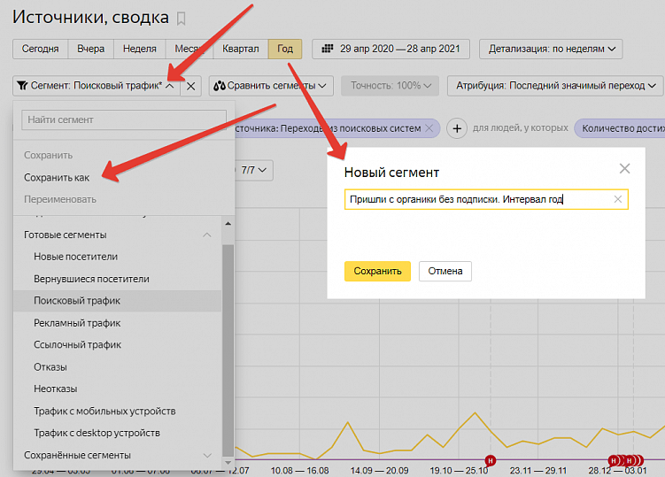The height and width of the screenshot is (477, 665).
Task: Click the Отмена button
Action: (445, 272)
